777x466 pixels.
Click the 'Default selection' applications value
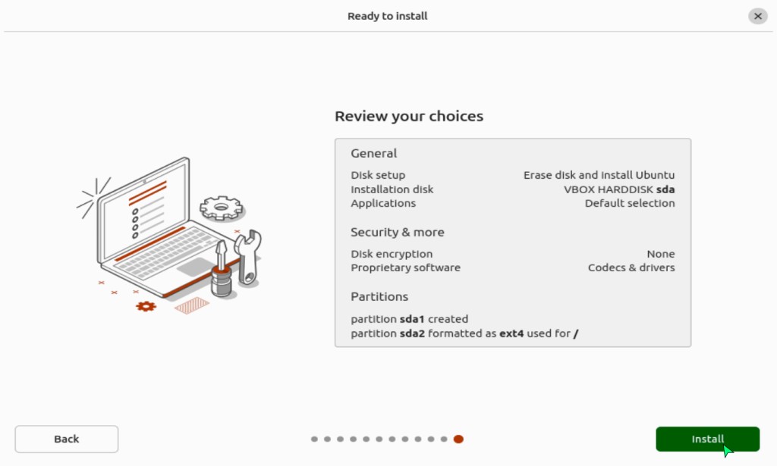point(629,203)
